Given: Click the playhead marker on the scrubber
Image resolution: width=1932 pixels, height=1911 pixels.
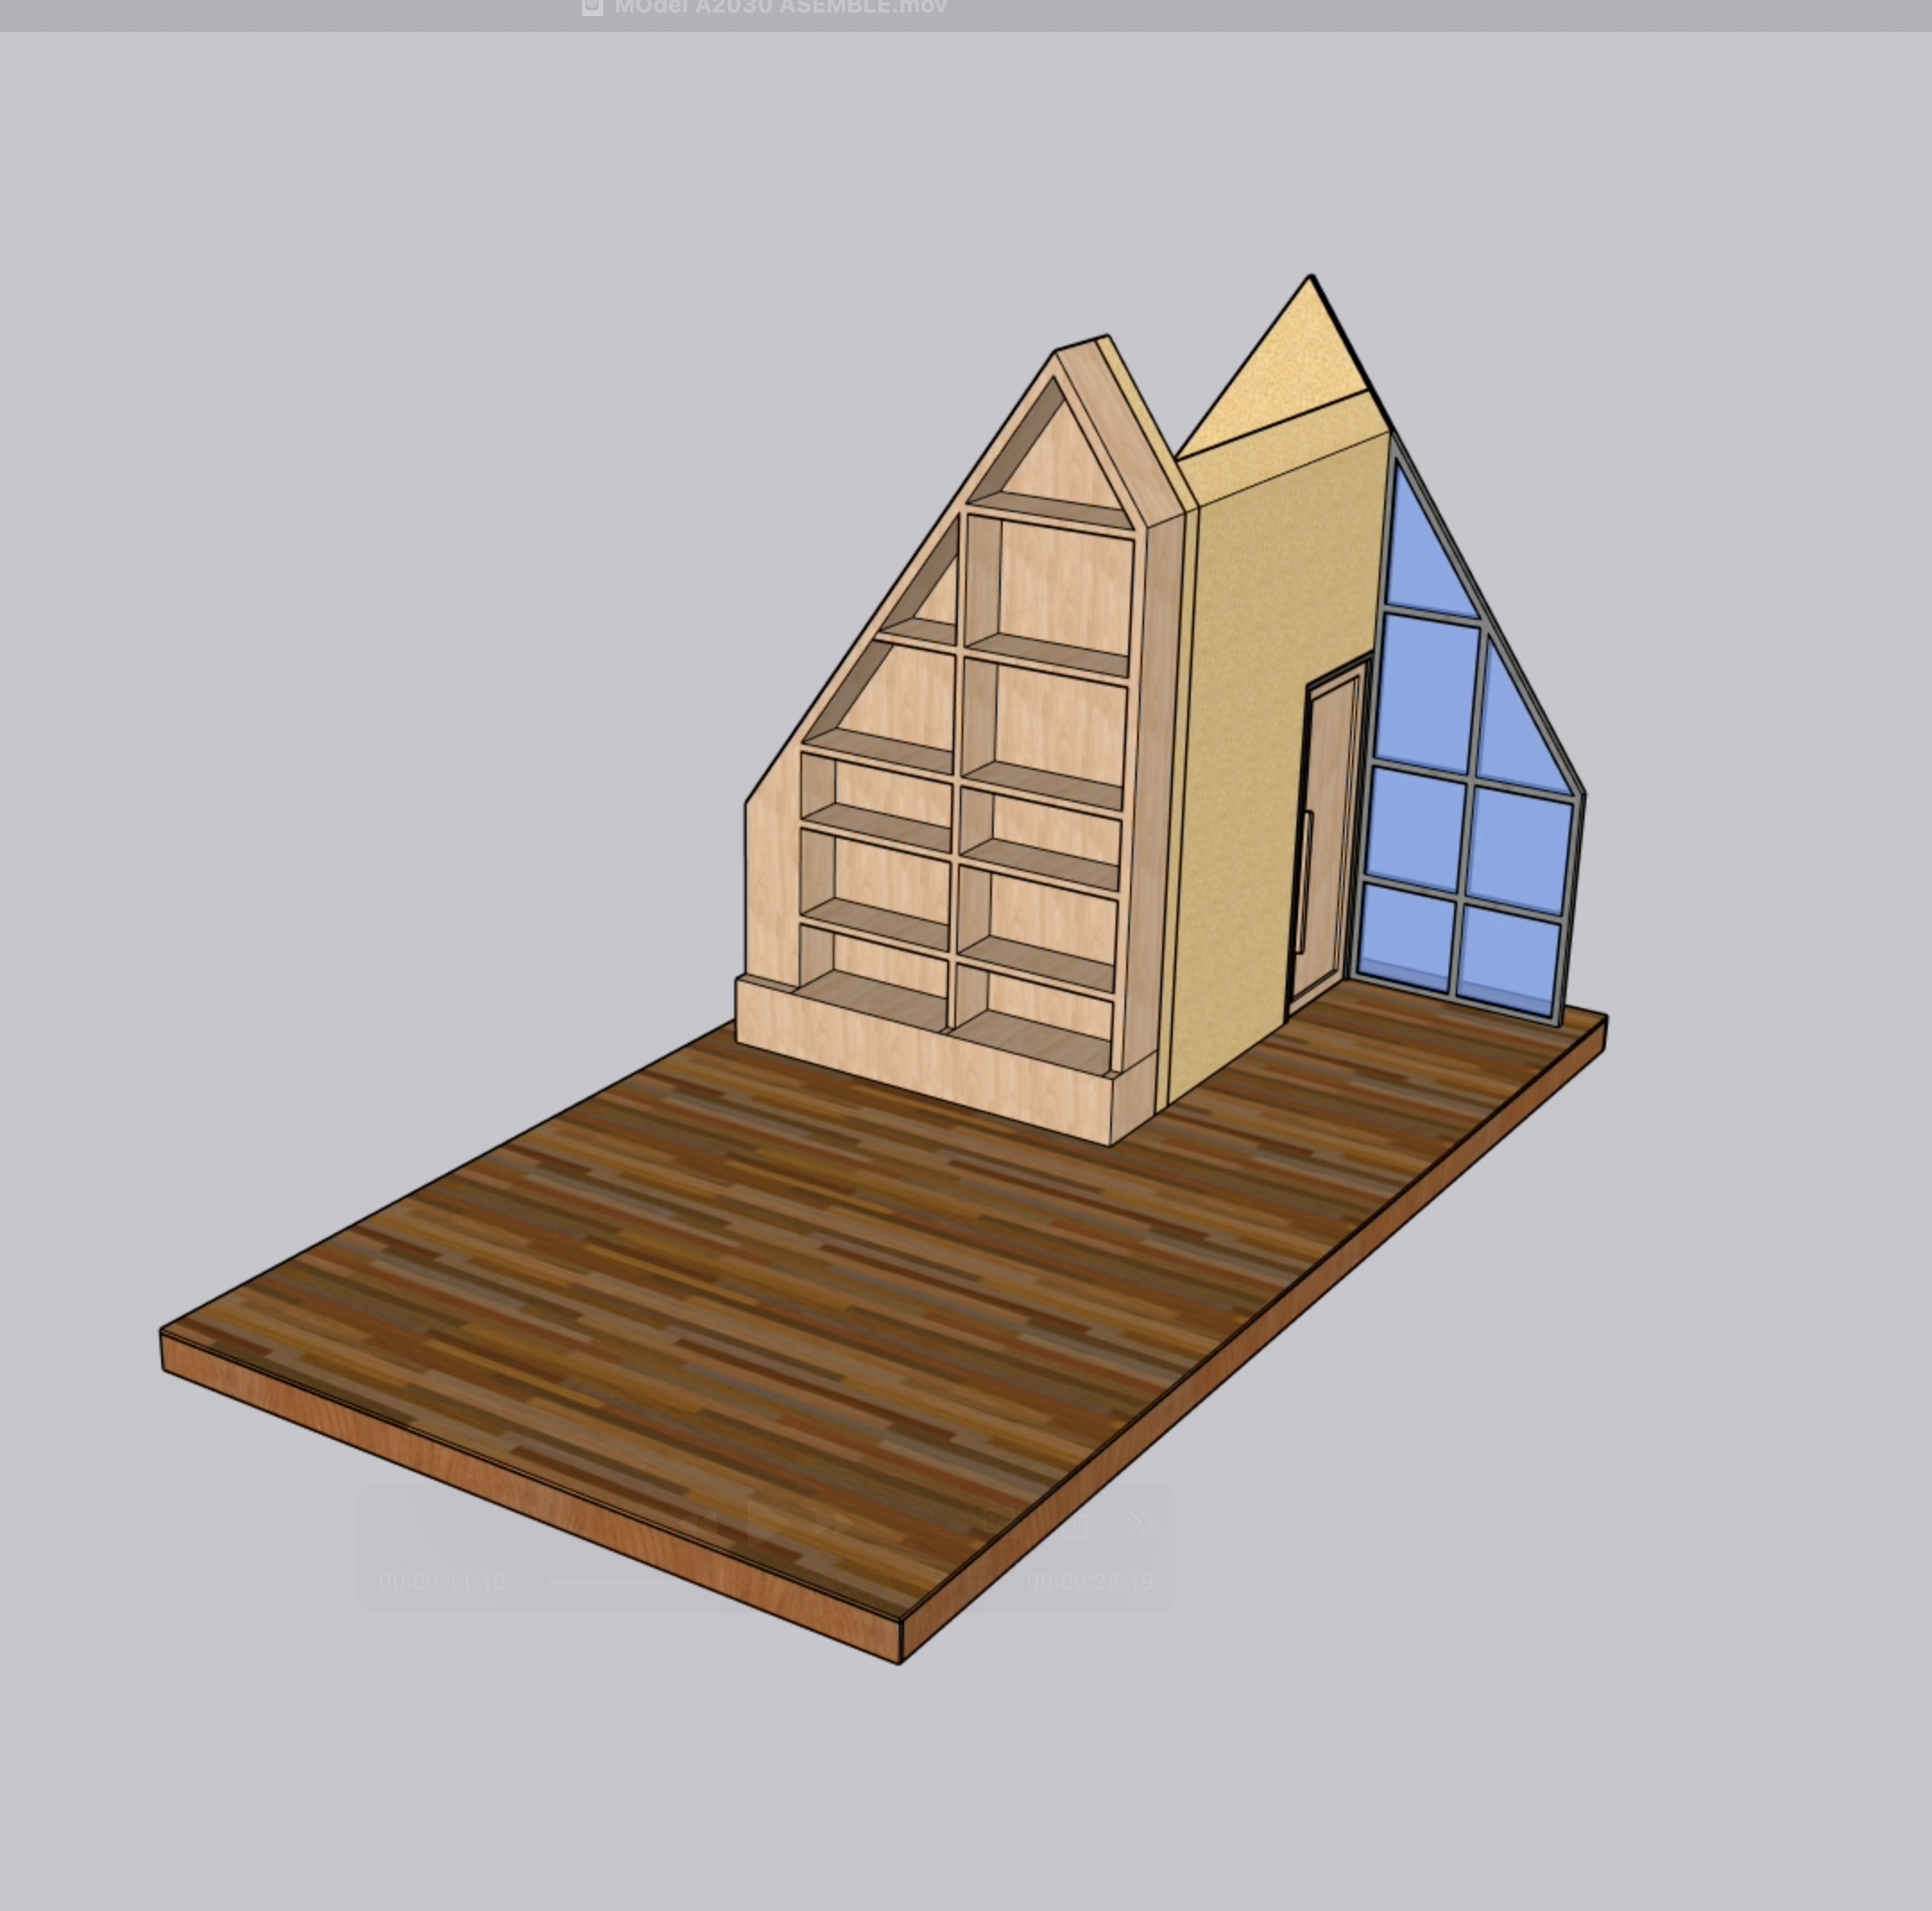Looking at the screenshot, I should 722,1581.
